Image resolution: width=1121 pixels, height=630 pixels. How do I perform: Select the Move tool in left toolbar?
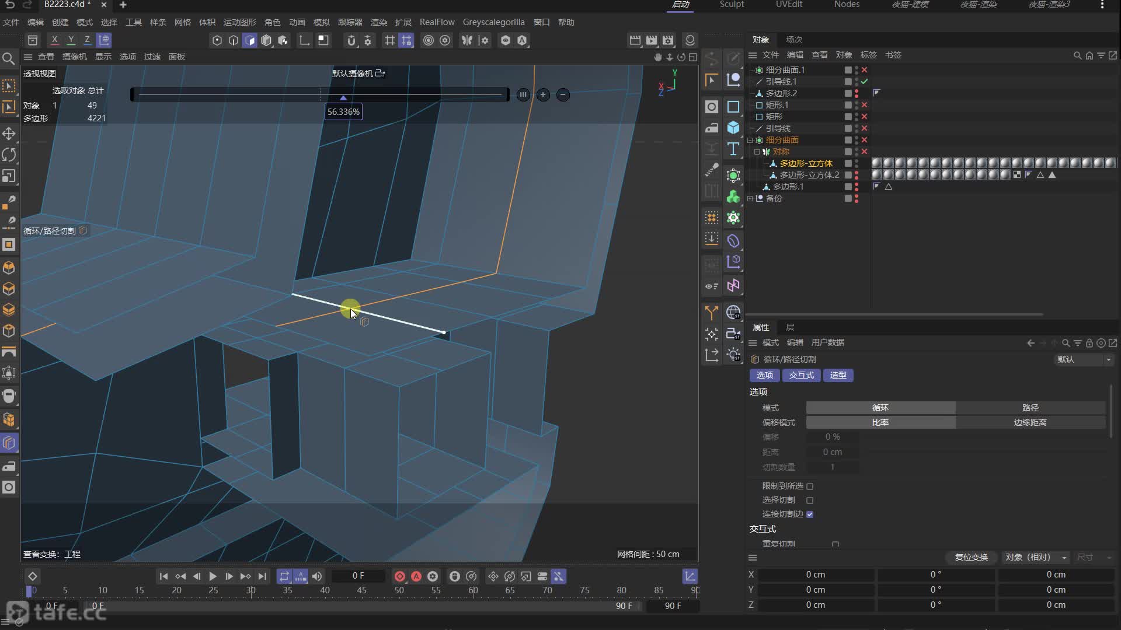(x=9, y=134)
